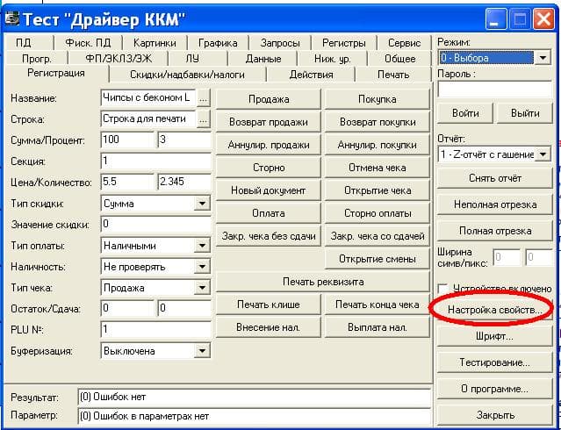Viewport: 561px width, 430px height.
Task: Click the Новый документ button
Action: click(269, 190)
